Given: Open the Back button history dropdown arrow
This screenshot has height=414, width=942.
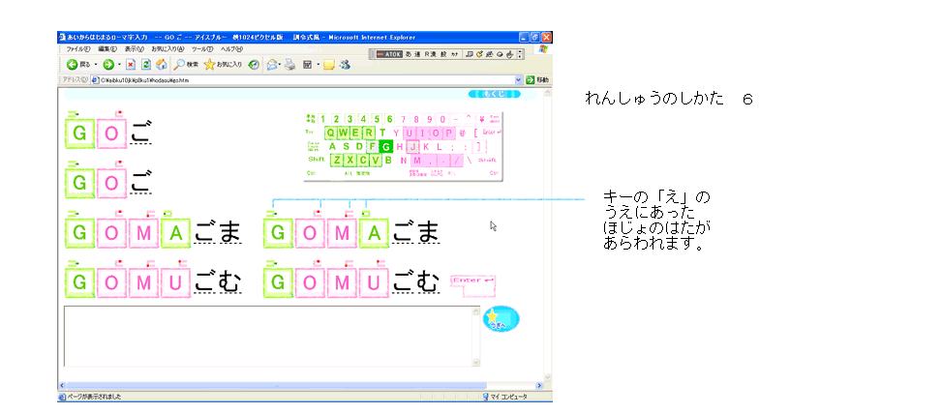Looking at the screenshot, I should pyautogui.click(x=95, y=64).
